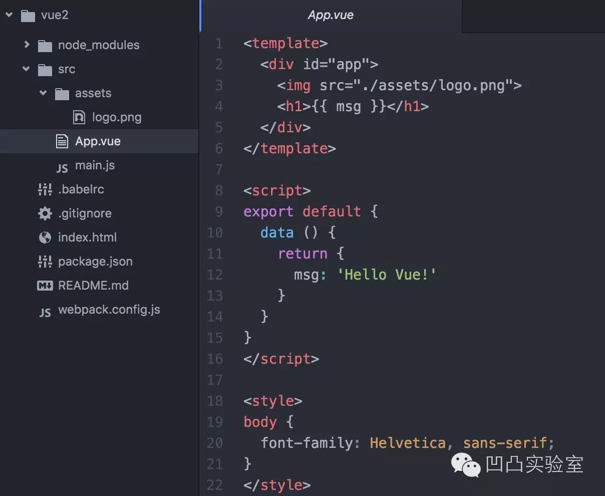Screen dimensions: 605x496
Task: Click the assets folder icon
Action: tap(62, 94)
